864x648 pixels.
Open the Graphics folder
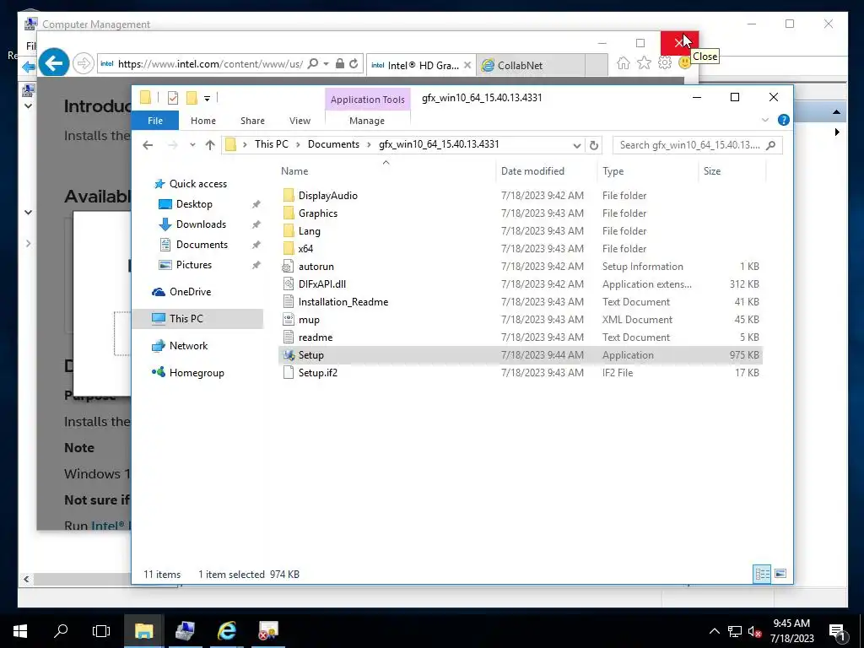click(x=317, y=213)
